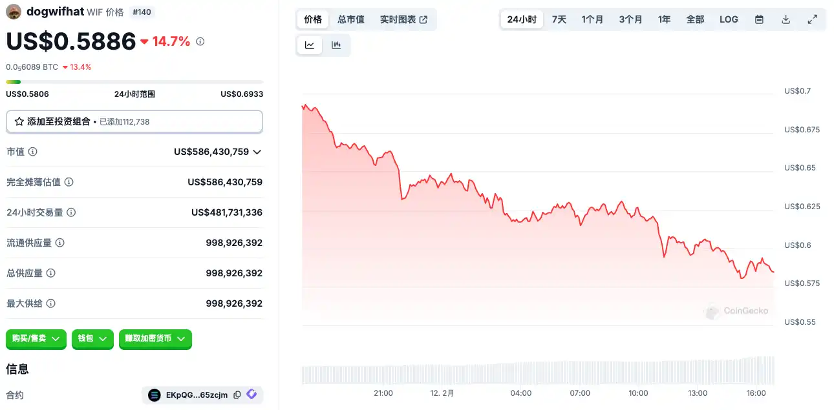Click the info icon beside 24小时交易量

[71, 212]
